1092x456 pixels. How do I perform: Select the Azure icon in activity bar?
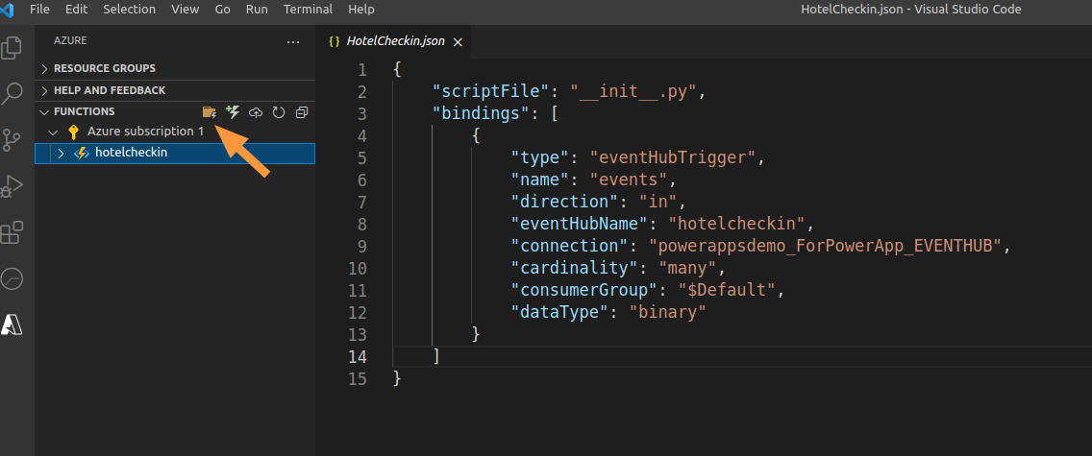pyautogui.click(x=12, y=324)
